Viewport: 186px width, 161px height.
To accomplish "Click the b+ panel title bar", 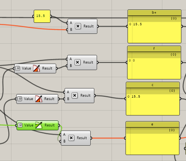I will [154, 13].
